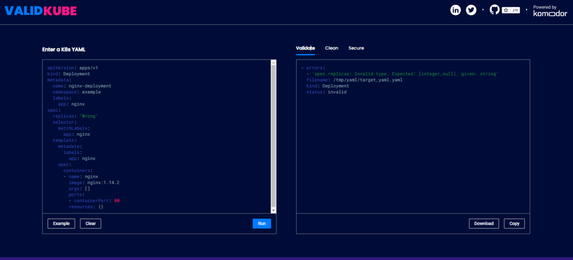
Task: Switch to the Secure tab
Action: tap(356, 48)
